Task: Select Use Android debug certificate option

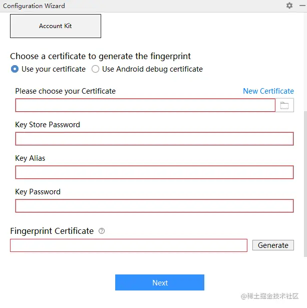Action: pyautogui.click(x=96, y=69)
